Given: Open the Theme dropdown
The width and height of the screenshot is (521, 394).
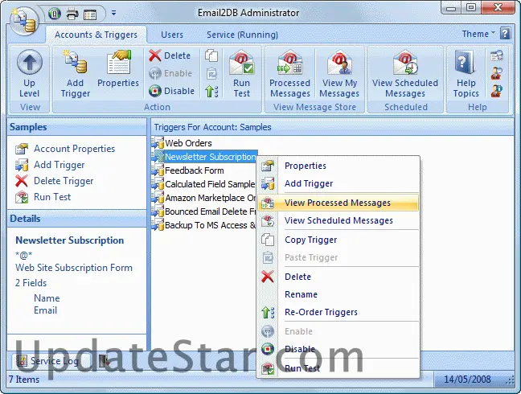Looking at the screenshot, I should [x=478, y=34].
